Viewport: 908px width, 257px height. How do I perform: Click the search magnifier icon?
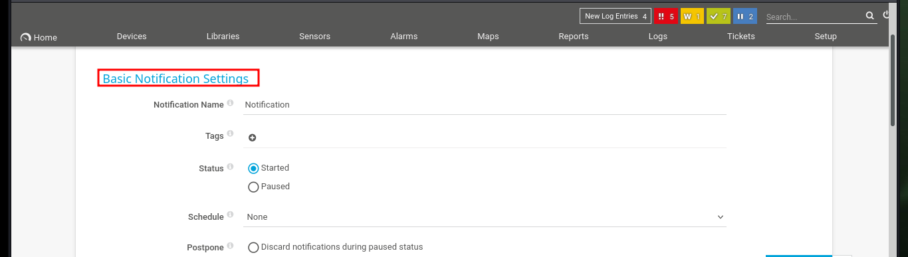870,16
